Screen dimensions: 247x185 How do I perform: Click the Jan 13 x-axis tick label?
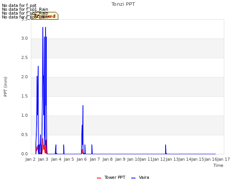coord(172,159)
